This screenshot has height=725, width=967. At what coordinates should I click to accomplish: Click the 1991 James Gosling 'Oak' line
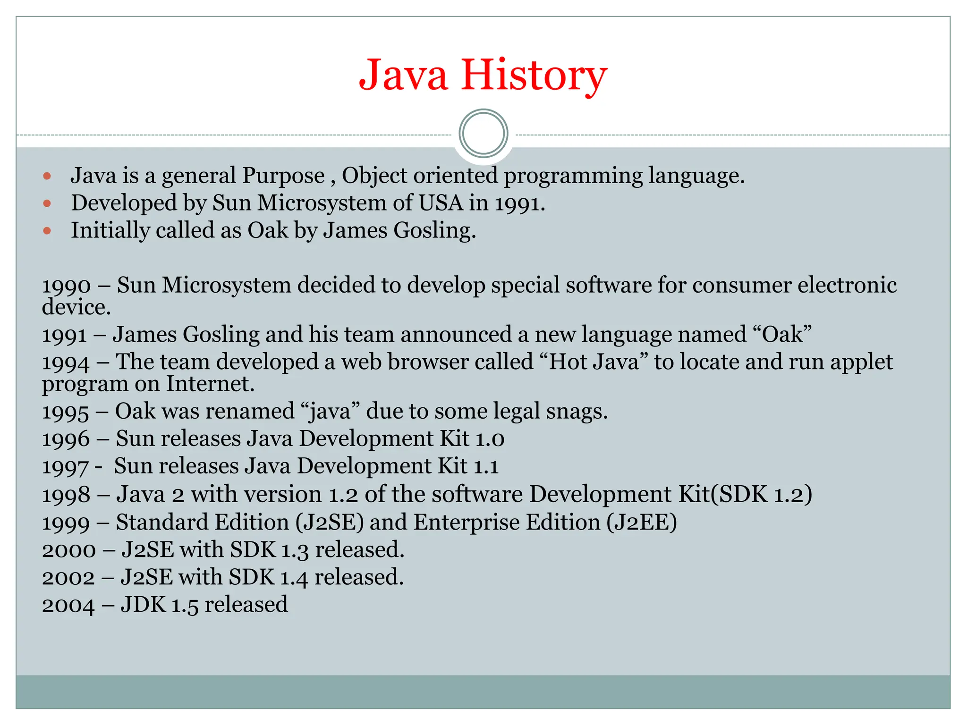426,335
